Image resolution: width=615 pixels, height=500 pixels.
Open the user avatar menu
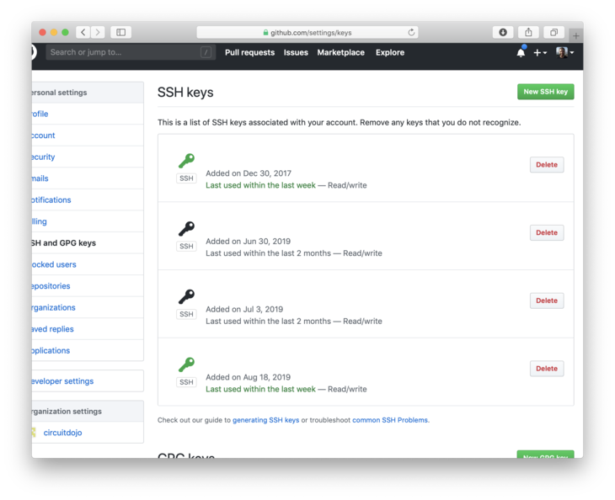(x=564, y=52)
